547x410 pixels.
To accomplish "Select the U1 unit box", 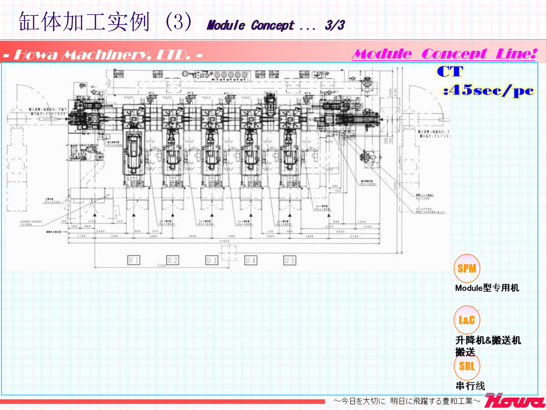I will pos(134,261).
